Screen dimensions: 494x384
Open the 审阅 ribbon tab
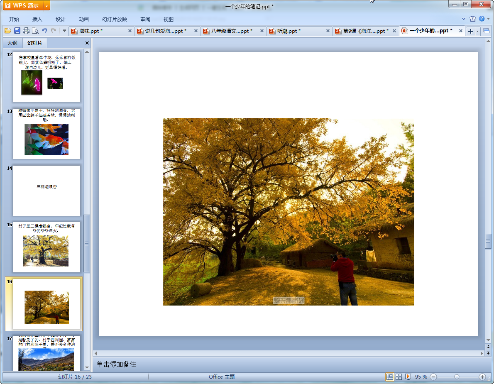click(x=145, y=19)
